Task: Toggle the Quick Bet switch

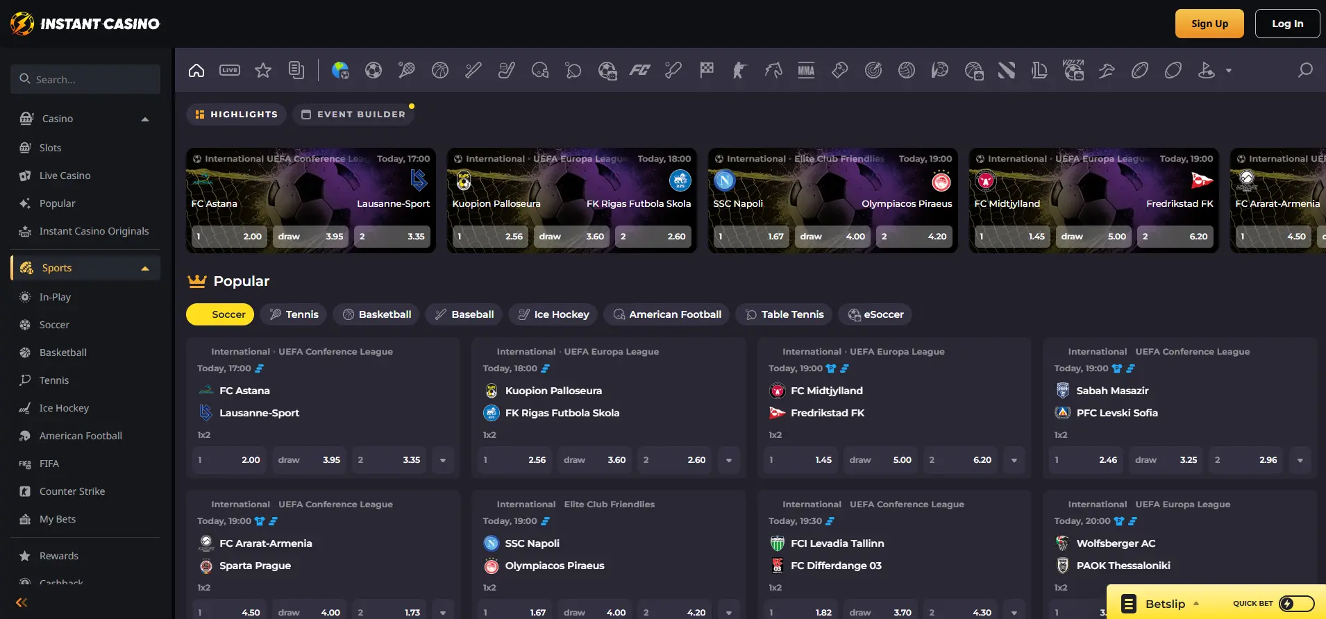Action: [1296, 604]
